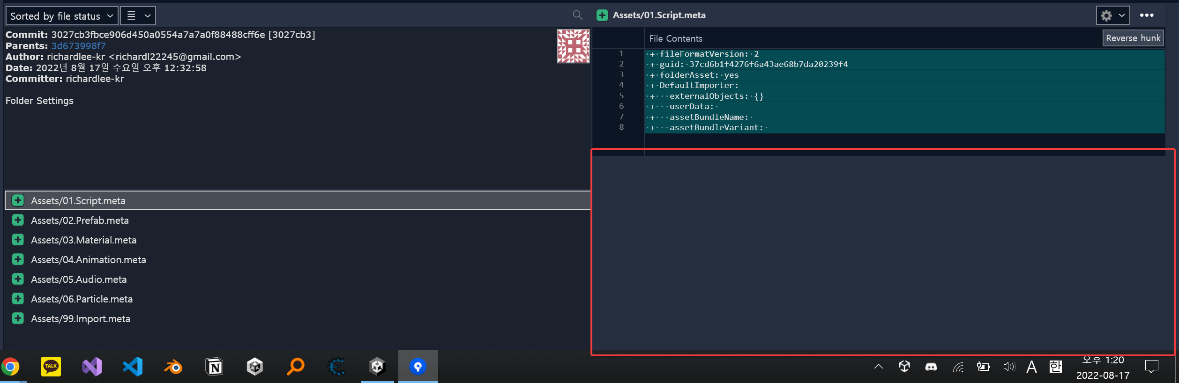This screenshot has width=1179, height=383.
Task: Open the orange magnifier search app
Action: (296, 367)
